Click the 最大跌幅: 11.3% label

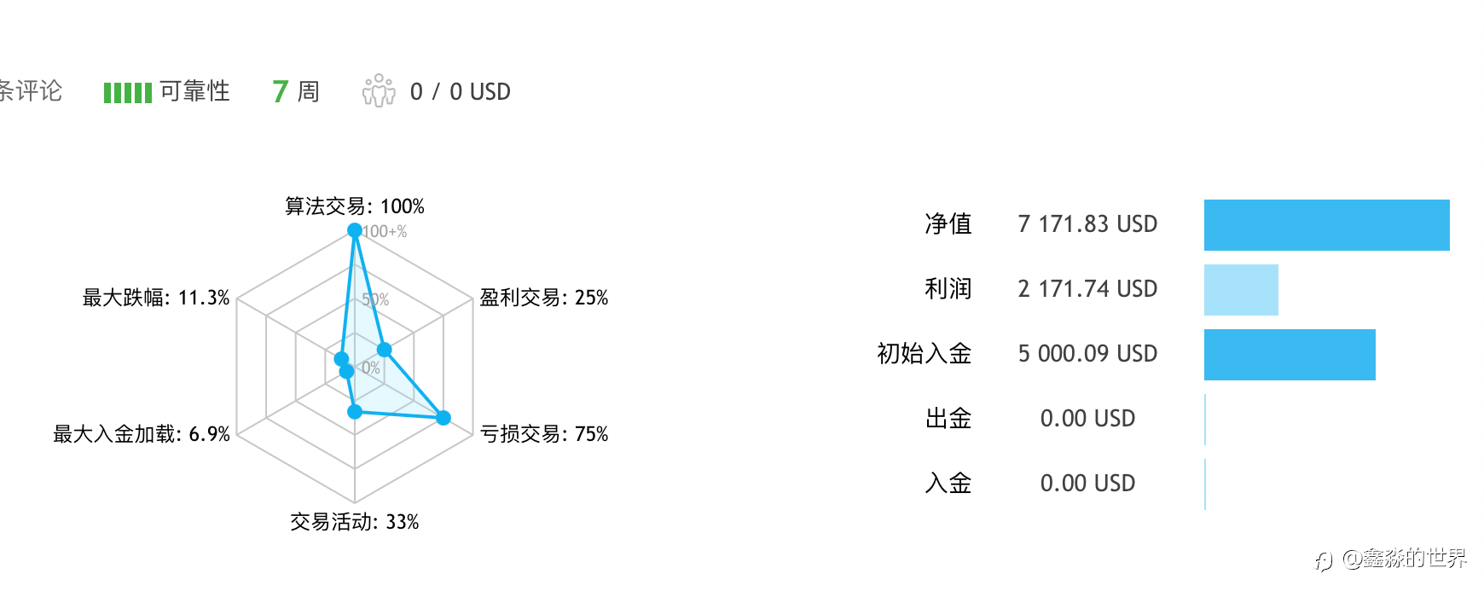(x=156, y=298)
